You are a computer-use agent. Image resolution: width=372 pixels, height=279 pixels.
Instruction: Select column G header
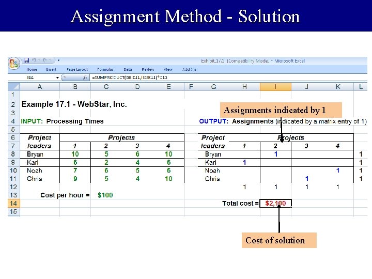(x=213, y=87)
